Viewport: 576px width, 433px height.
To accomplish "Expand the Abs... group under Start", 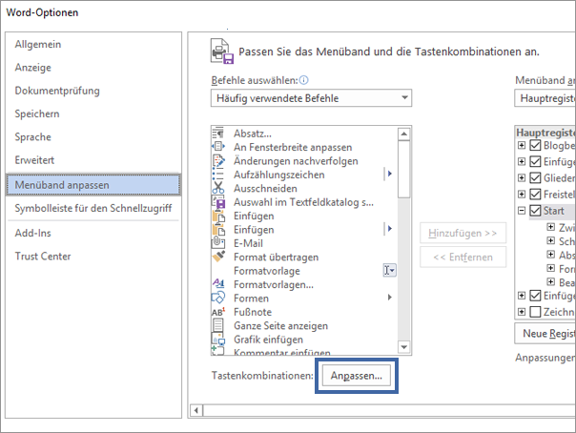I will tap(550, 254).
